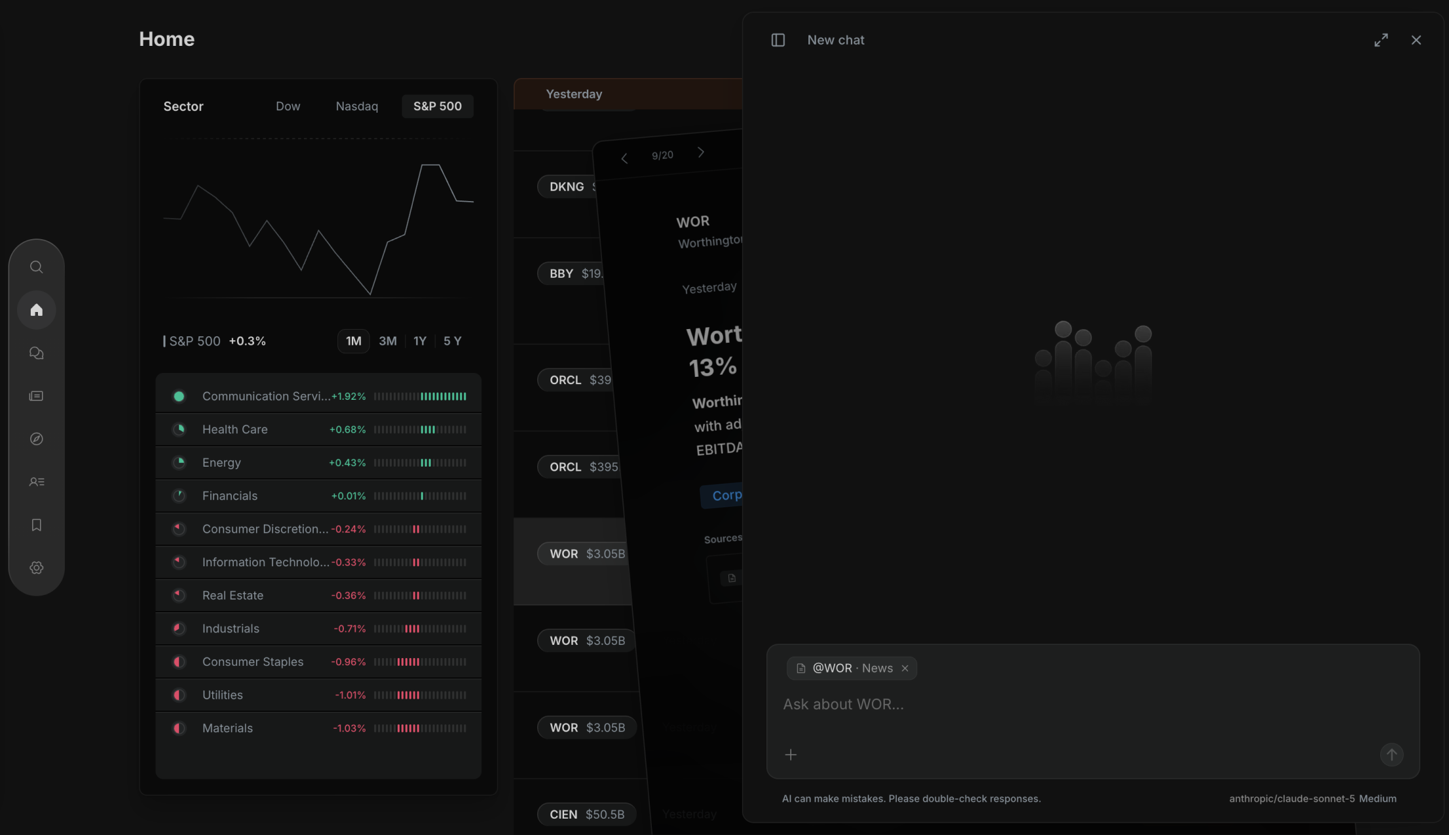This screenshot has width=1449, height=835.
Task: Switch to the Nasdaq index tab
Action: (x=357, y=106)
